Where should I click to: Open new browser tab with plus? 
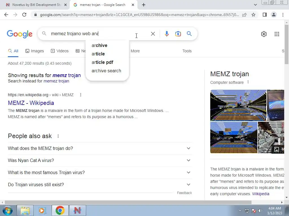tap(144, 5)
